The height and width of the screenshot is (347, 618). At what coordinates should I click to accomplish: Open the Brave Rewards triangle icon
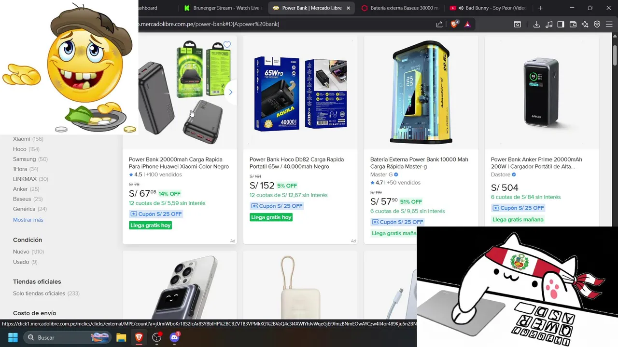click(467, 24)
